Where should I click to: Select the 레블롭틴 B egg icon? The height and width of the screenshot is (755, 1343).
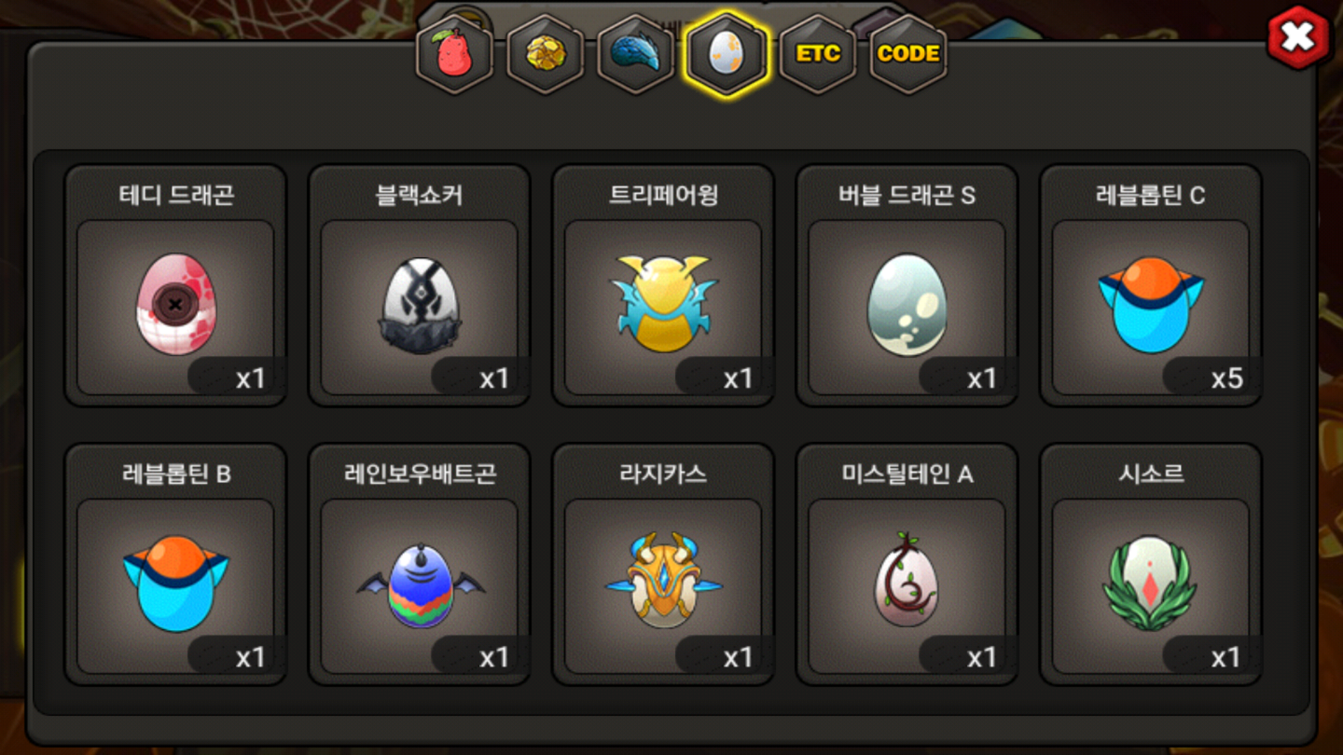(x=176, y=584)
